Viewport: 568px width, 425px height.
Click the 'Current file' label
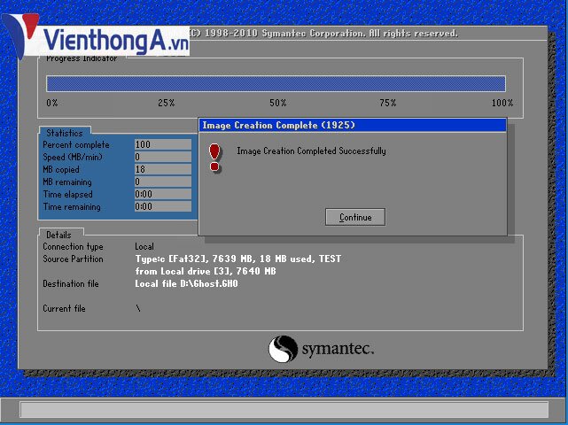(64, 308)
